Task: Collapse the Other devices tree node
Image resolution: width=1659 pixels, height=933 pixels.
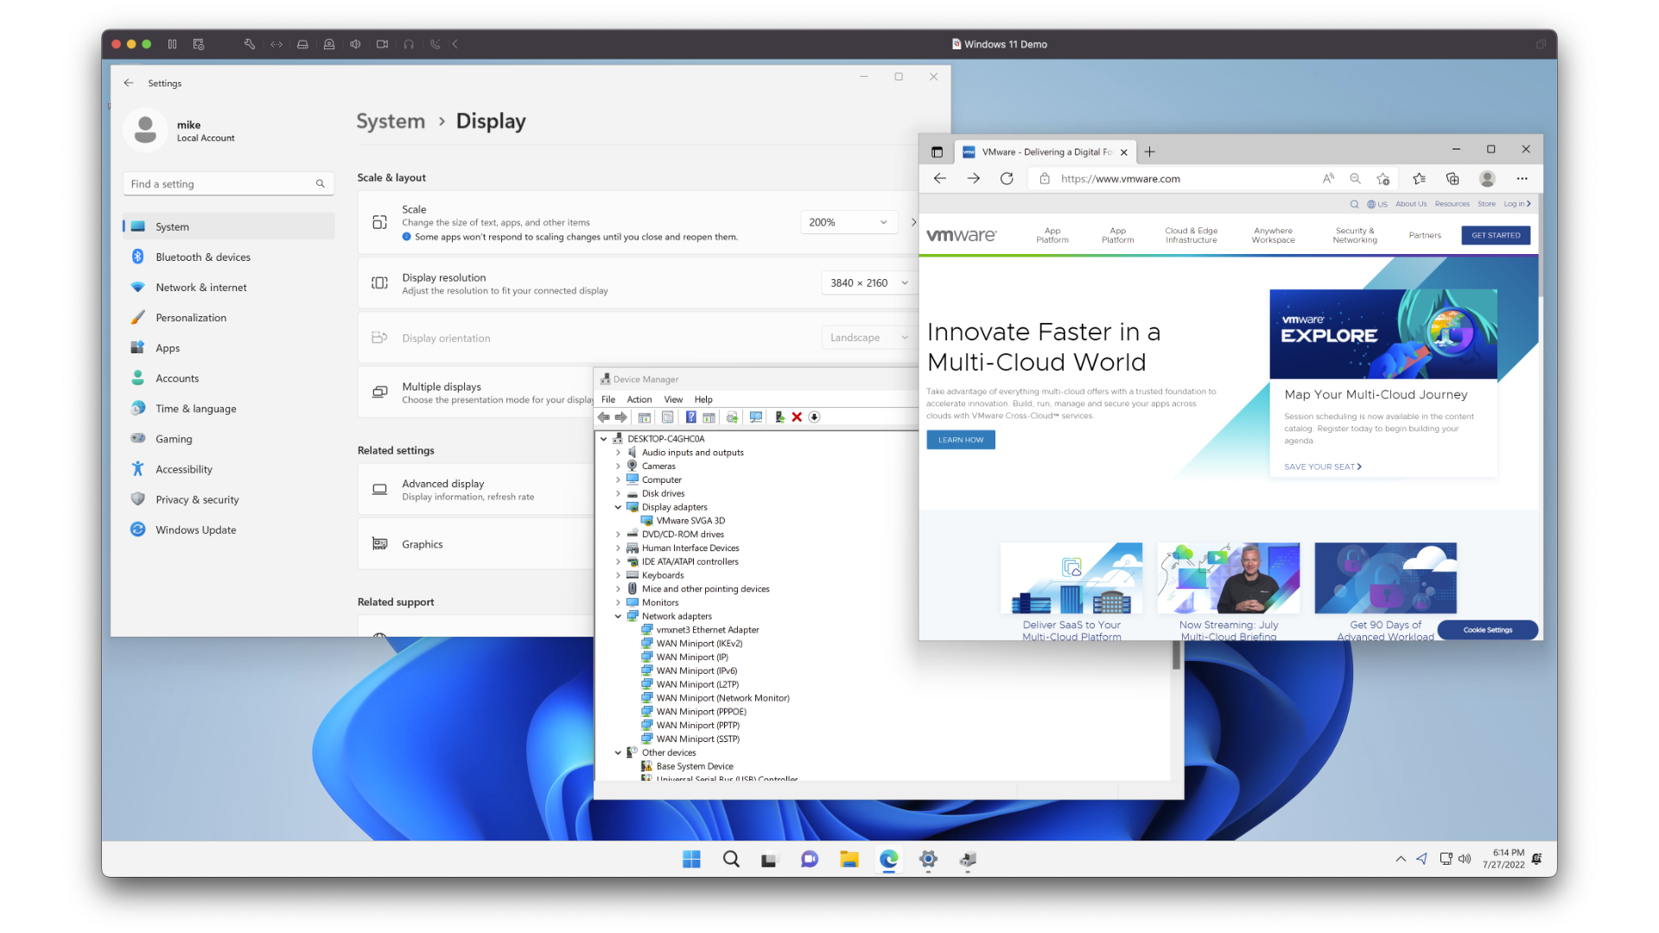Action: coord(618,753)
